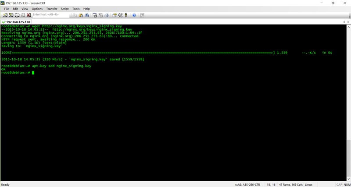This screenshot has width=351, height=187.
Task: Select the 192.168.125.130 session tab
Action: point(16,22)
